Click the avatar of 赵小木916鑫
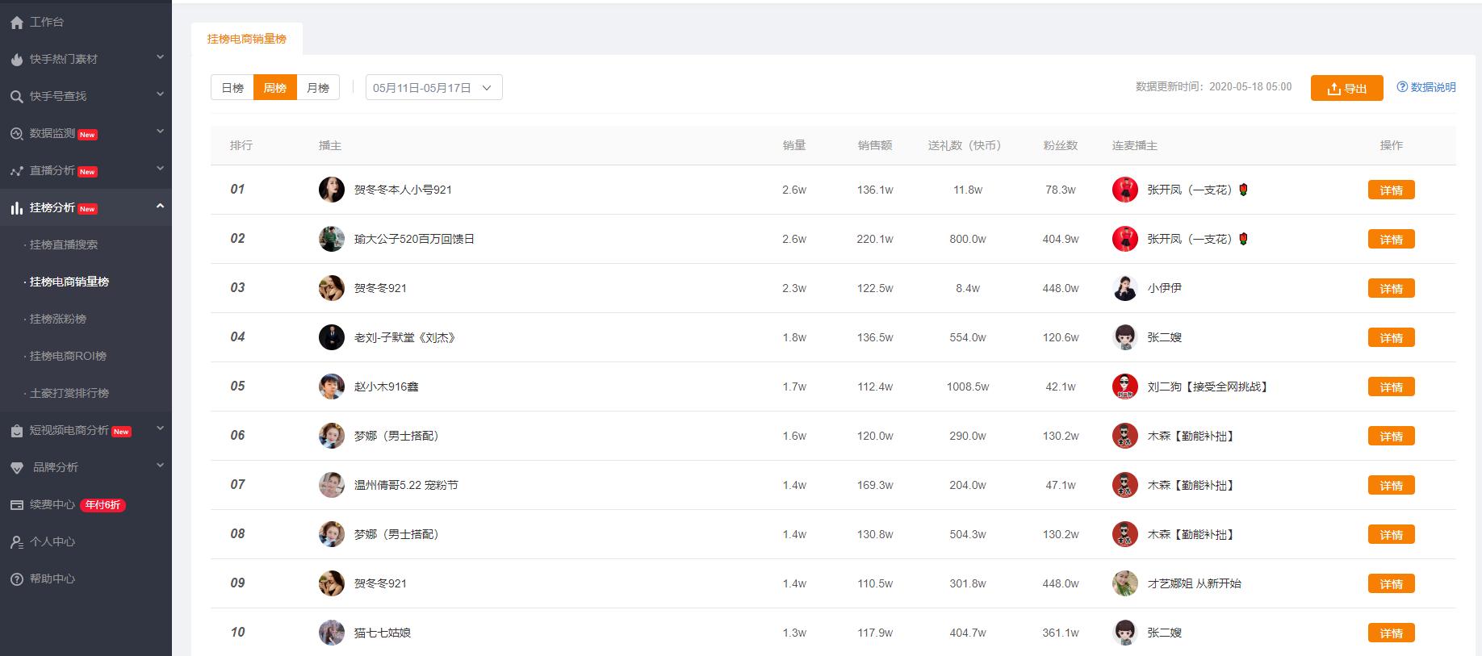 click(x=332, y=386)
